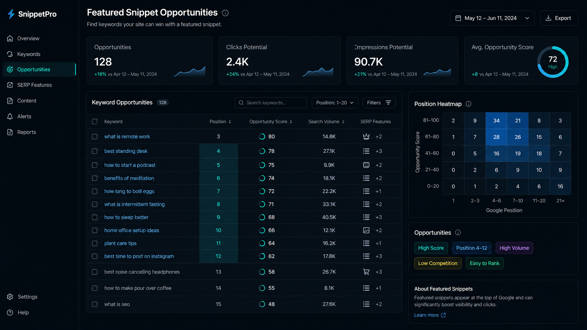587x330 pixels.
Task: Open Help in sidebar
Action: 39,312
